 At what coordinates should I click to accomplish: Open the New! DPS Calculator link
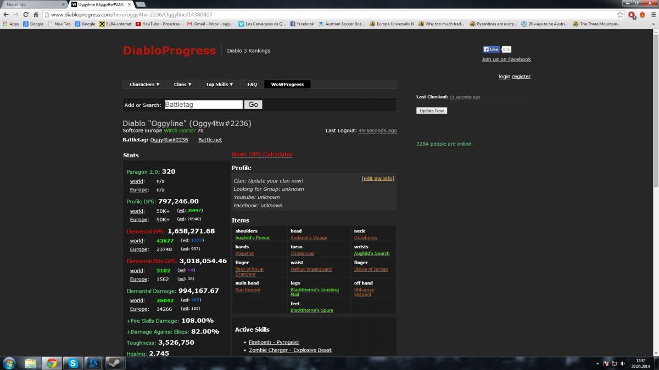click(x=262, y=155)
